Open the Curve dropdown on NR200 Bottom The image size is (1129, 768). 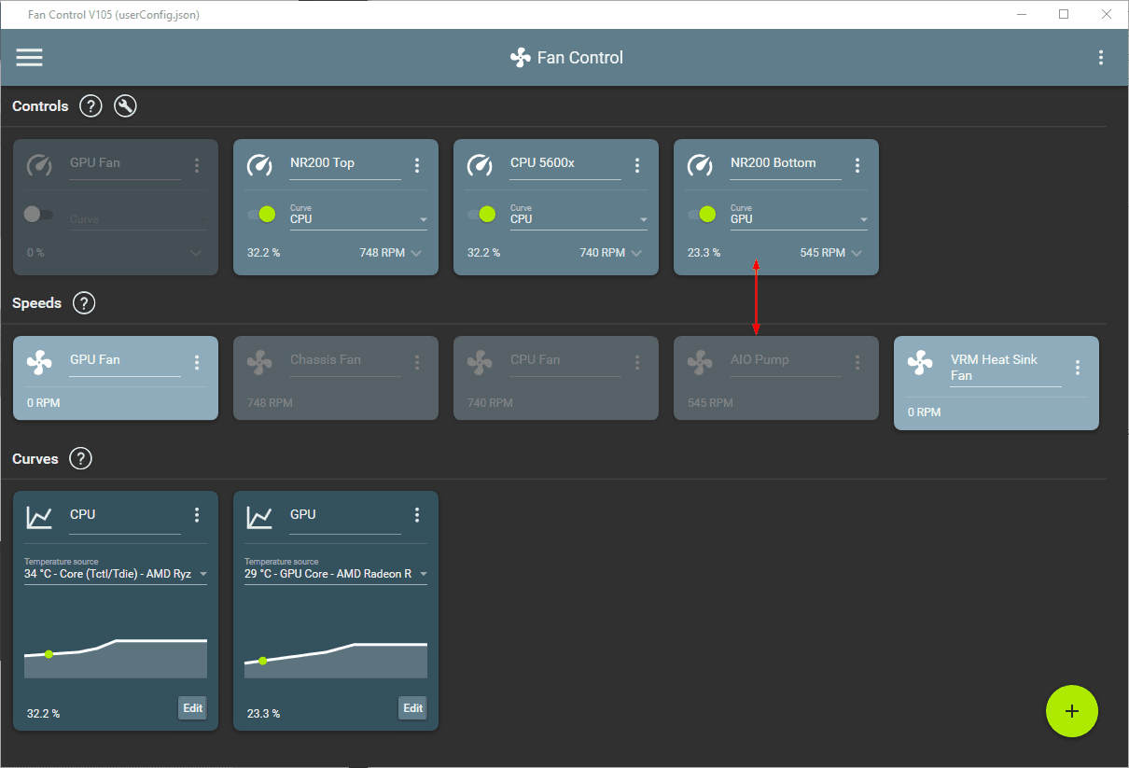tap(799, 216)
